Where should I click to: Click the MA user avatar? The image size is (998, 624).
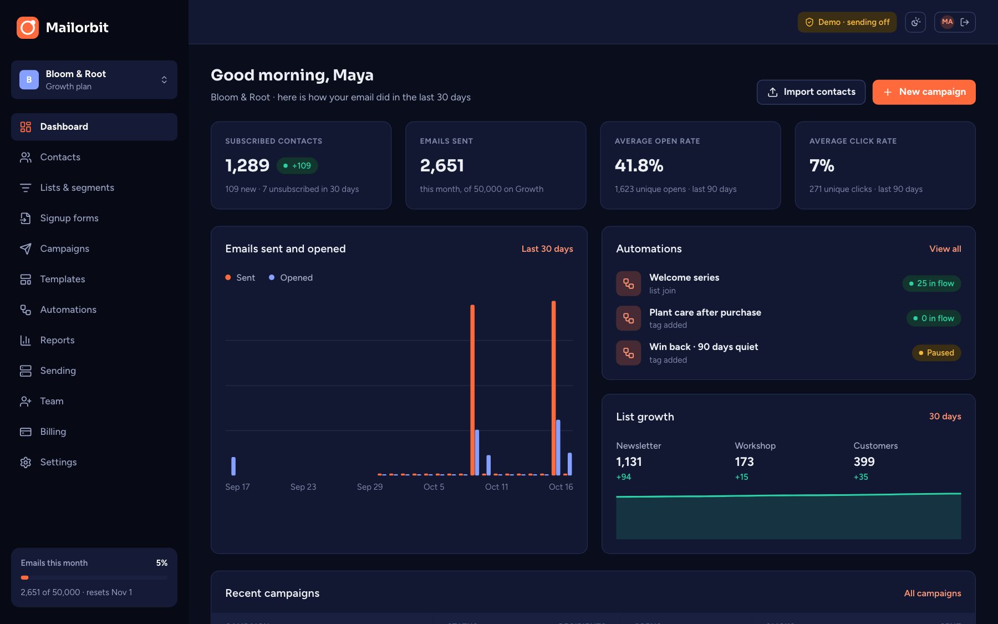tap(947, 22)
